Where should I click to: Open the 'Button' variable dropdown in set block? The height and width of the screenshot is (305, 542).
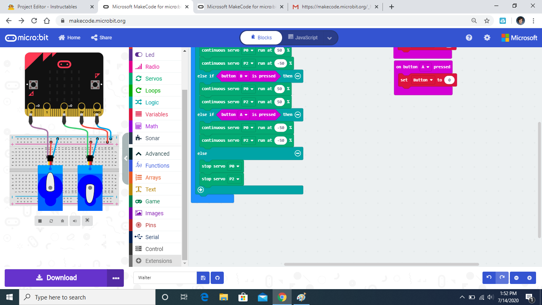pos(423,80)
